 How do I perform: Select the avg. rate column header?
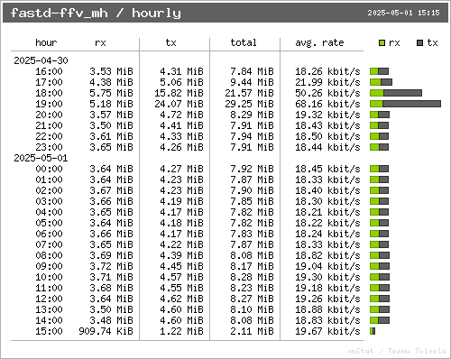pos(319,43)
